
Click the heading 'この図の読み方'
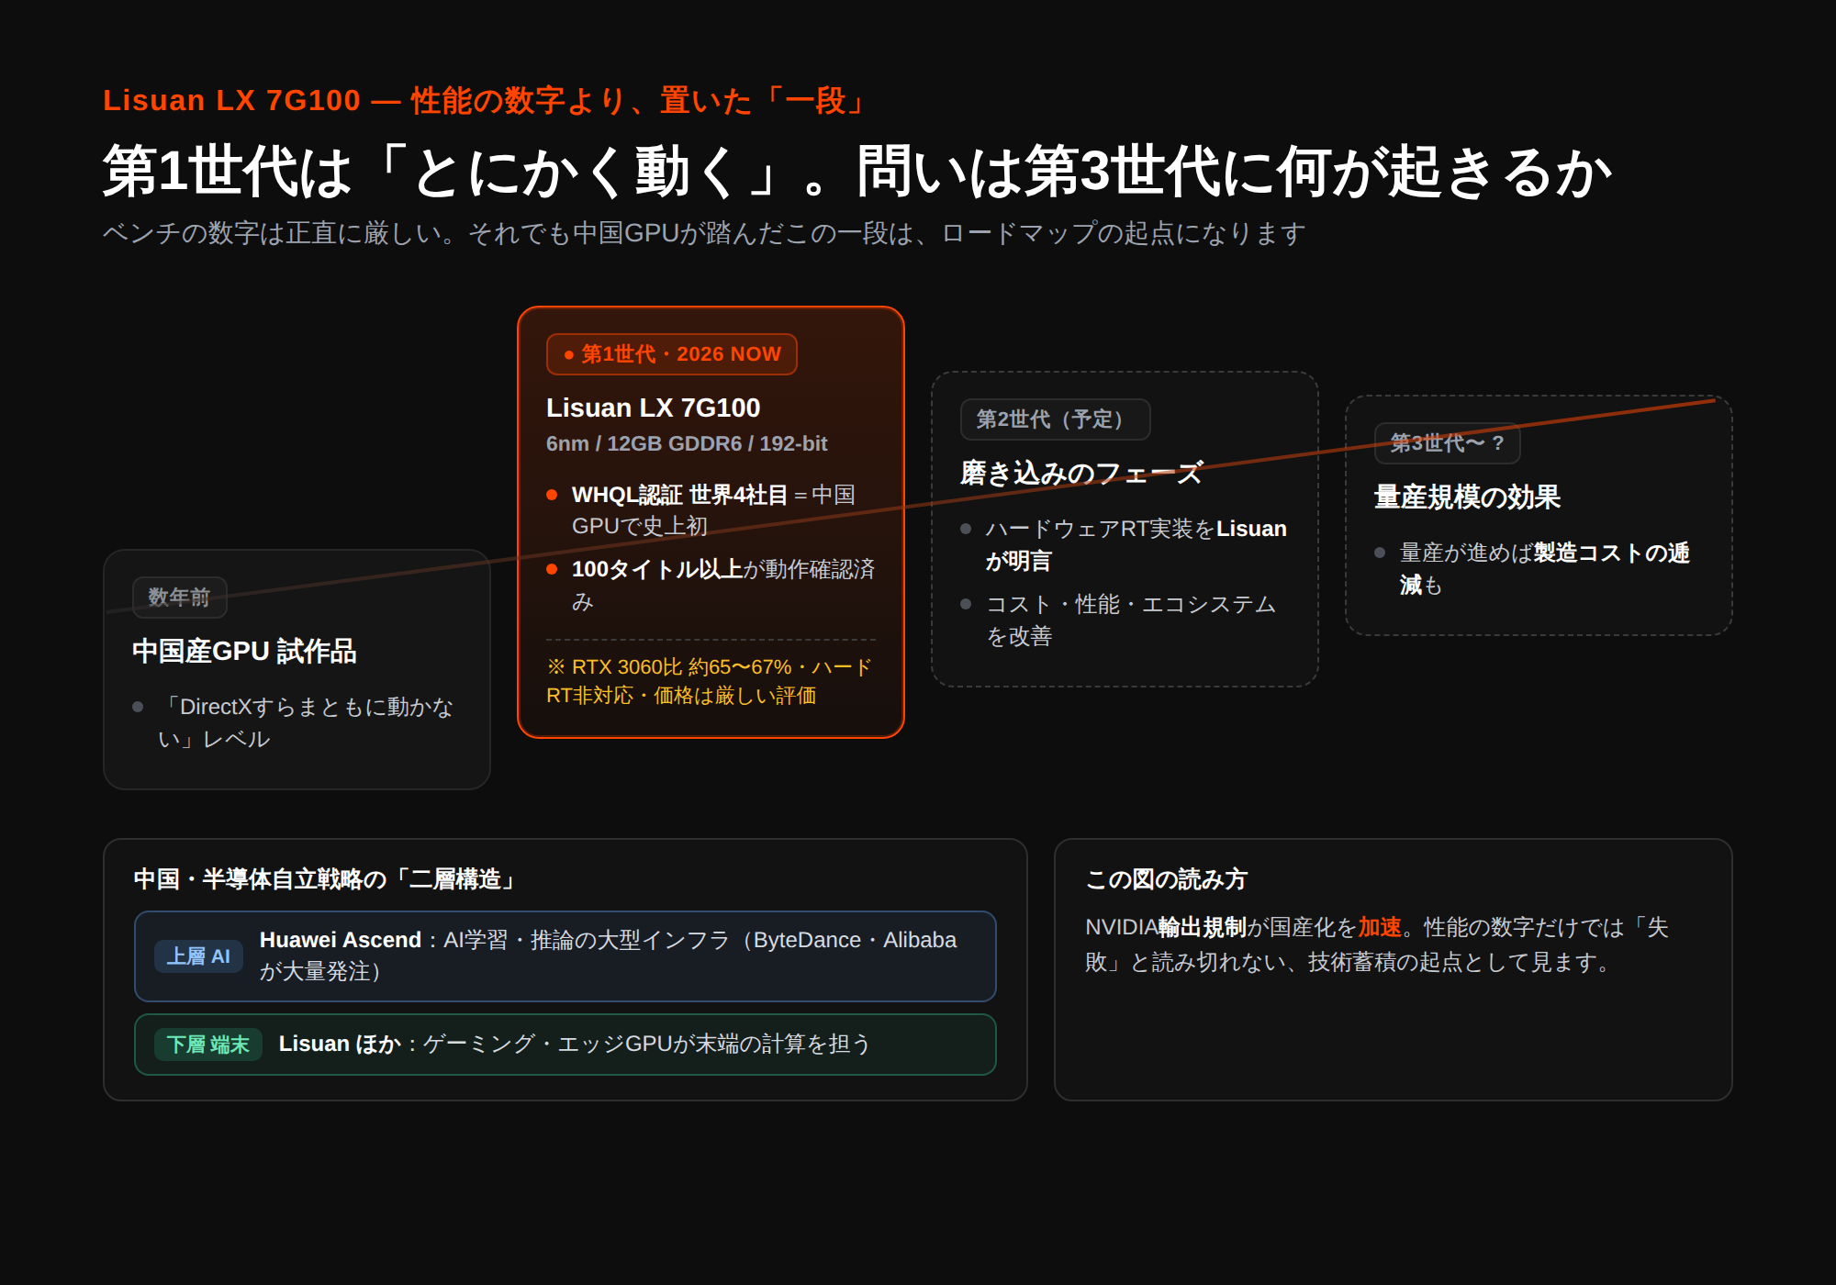[x=1166, y=879]
